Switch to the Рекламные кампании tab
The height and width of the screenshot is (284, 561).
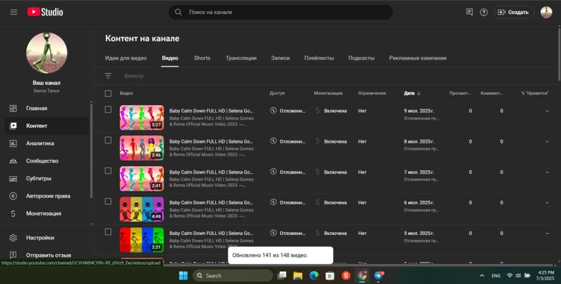[x=417, y=58]
